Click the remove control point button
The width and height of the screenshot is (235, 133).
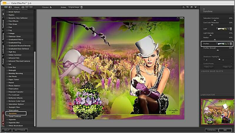(x=227, y=67)
